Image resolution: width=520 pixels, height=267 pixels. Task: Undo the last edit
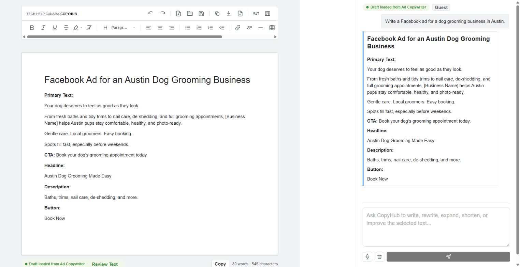pyautogui.click(x=151, y=14)
